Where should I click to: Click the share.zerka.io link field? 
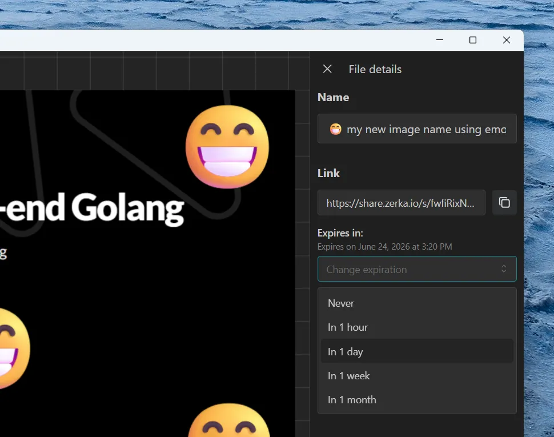click(402, 202)
